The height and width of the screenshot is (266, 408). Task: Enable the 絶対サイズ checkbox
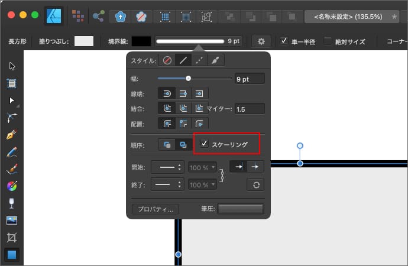329,41
